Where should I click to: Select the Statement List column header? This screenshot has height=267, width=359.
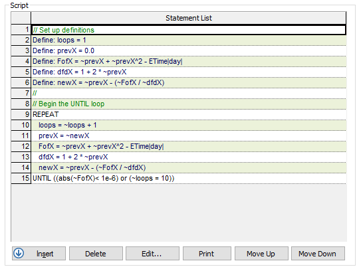click(189, 18)
